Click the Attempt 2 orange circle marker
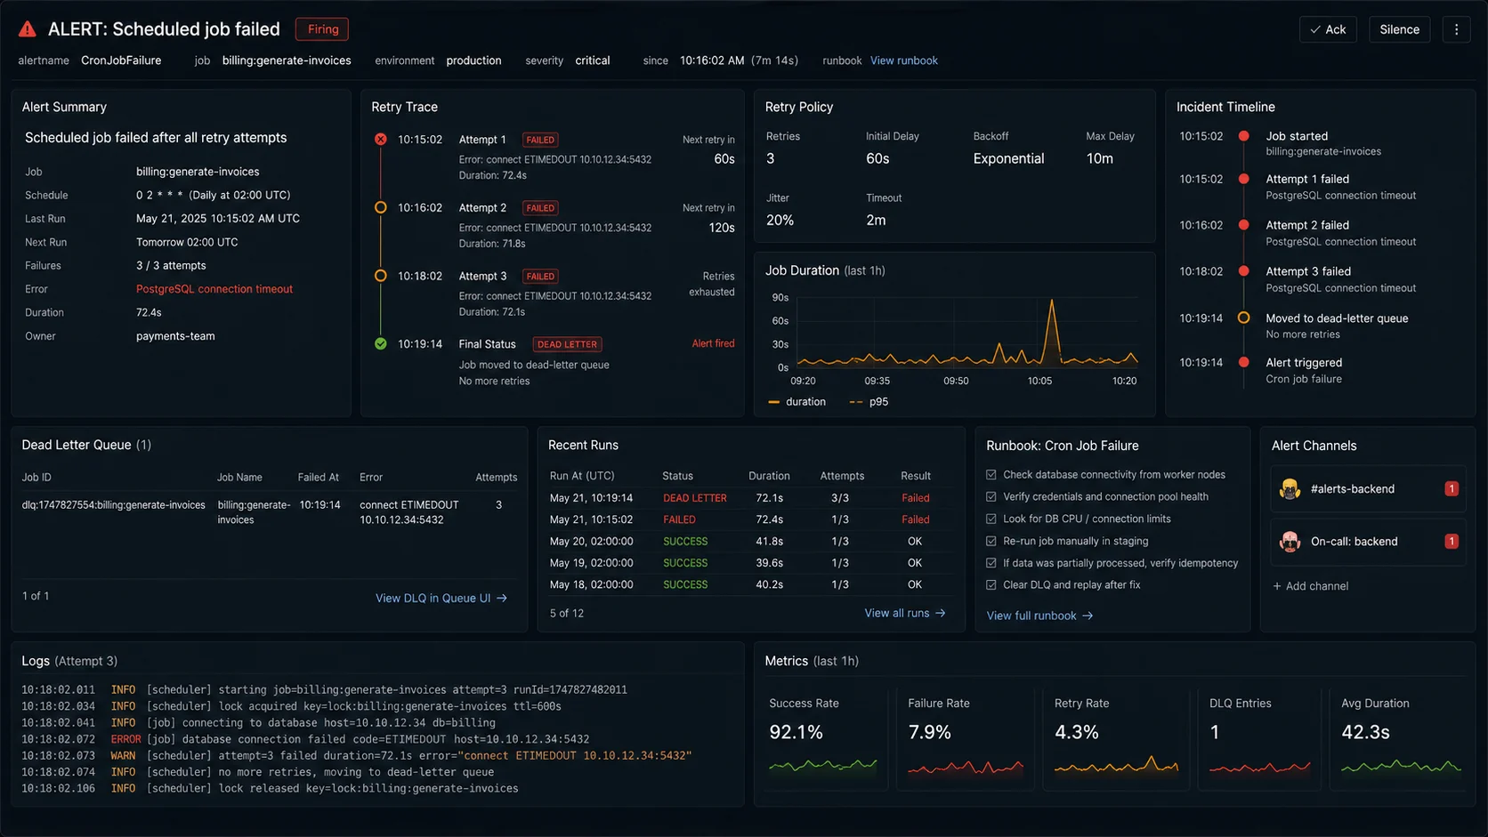Viewport: 1488px width, 837px height. coord(381,207)
